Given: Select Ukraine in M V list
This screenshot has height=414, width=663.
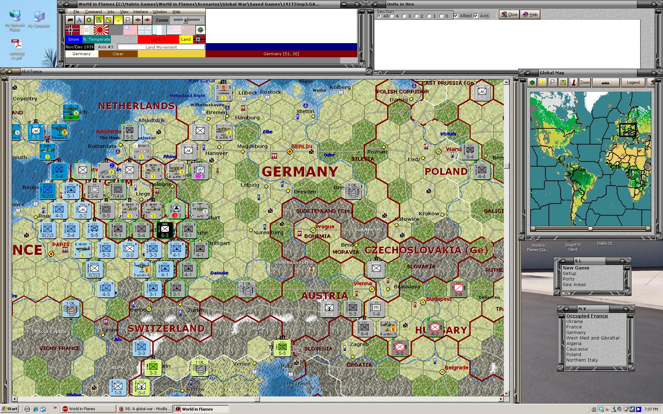Looking at the screenshot, I should point(574,321).
